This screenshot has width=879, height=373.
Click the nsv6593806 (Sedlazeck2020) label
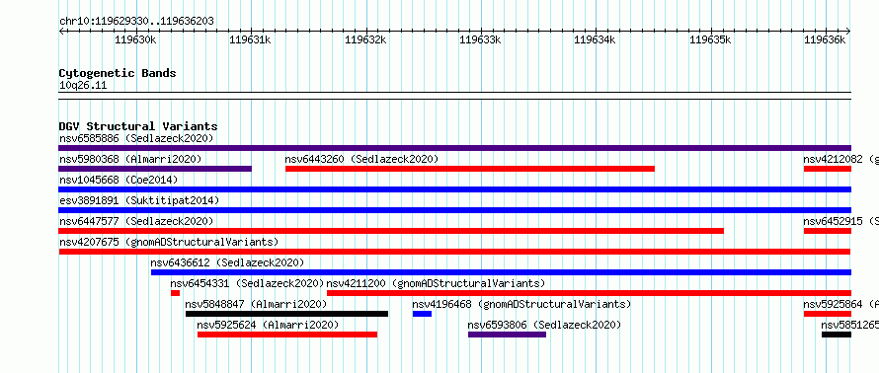544,325
